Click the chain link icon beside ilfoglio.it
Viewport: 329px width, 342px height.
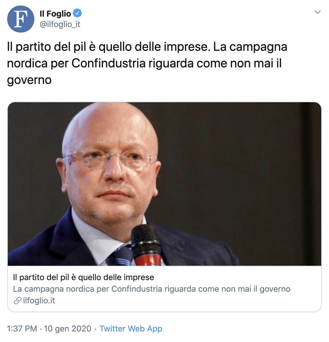17,301
